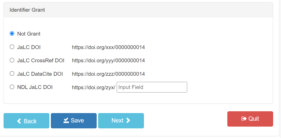
Task: Proceed with the Next button
Action: coord(121,120)
